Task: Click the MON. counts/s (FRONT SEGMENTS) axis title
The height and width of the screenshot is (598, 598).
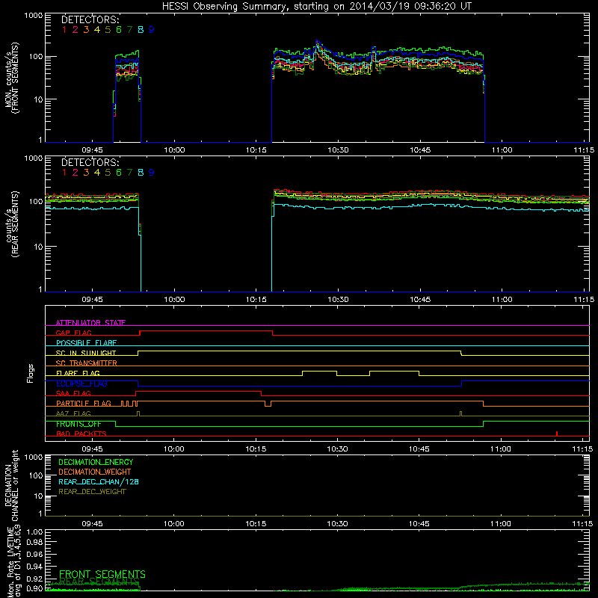Action: tap(12, 78)
